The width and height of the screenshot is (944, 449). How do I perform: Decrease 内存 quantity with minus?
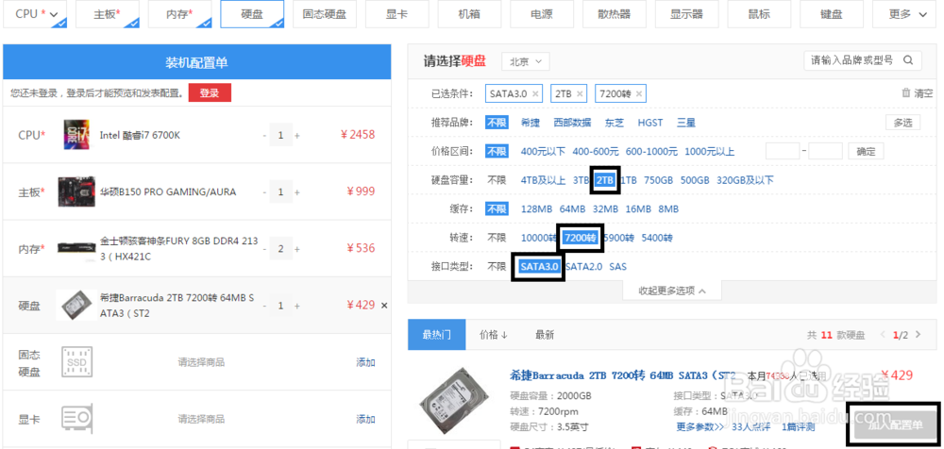264,249
